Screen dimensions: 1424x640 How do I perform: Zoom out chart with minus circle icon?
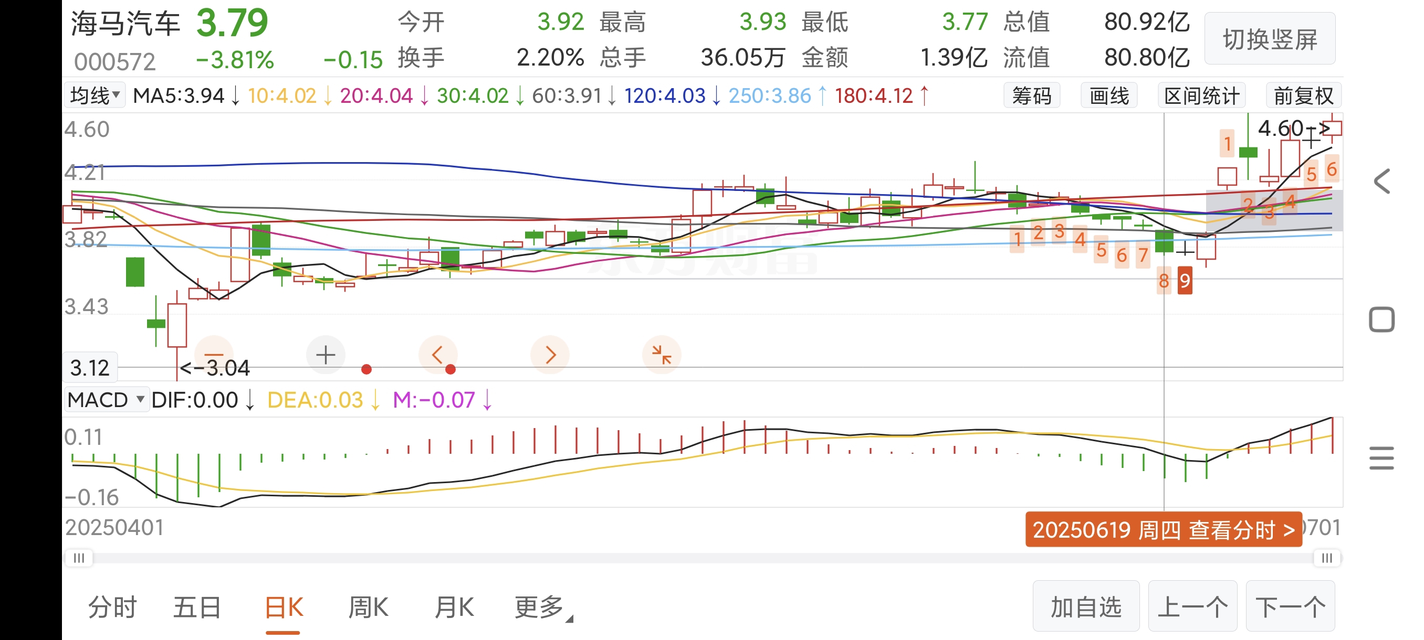(x=214, y=355)
